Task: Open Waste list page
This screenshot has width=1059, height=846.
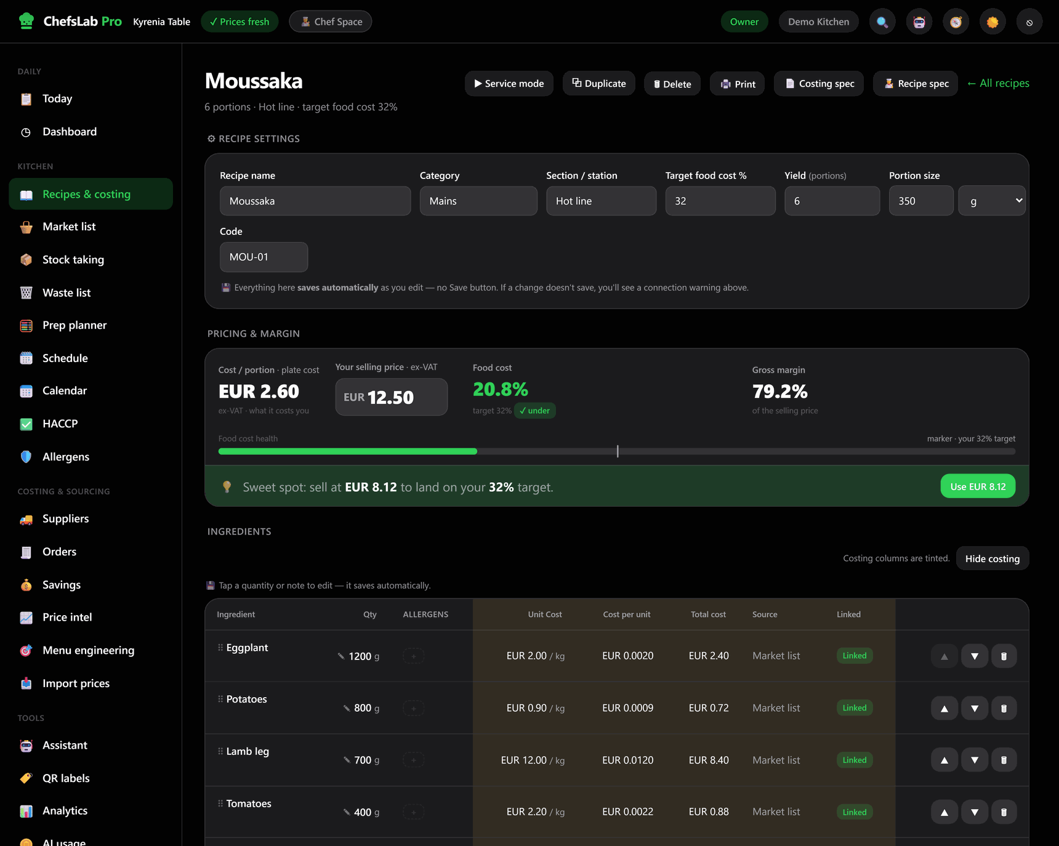Action: click(91, 293)
